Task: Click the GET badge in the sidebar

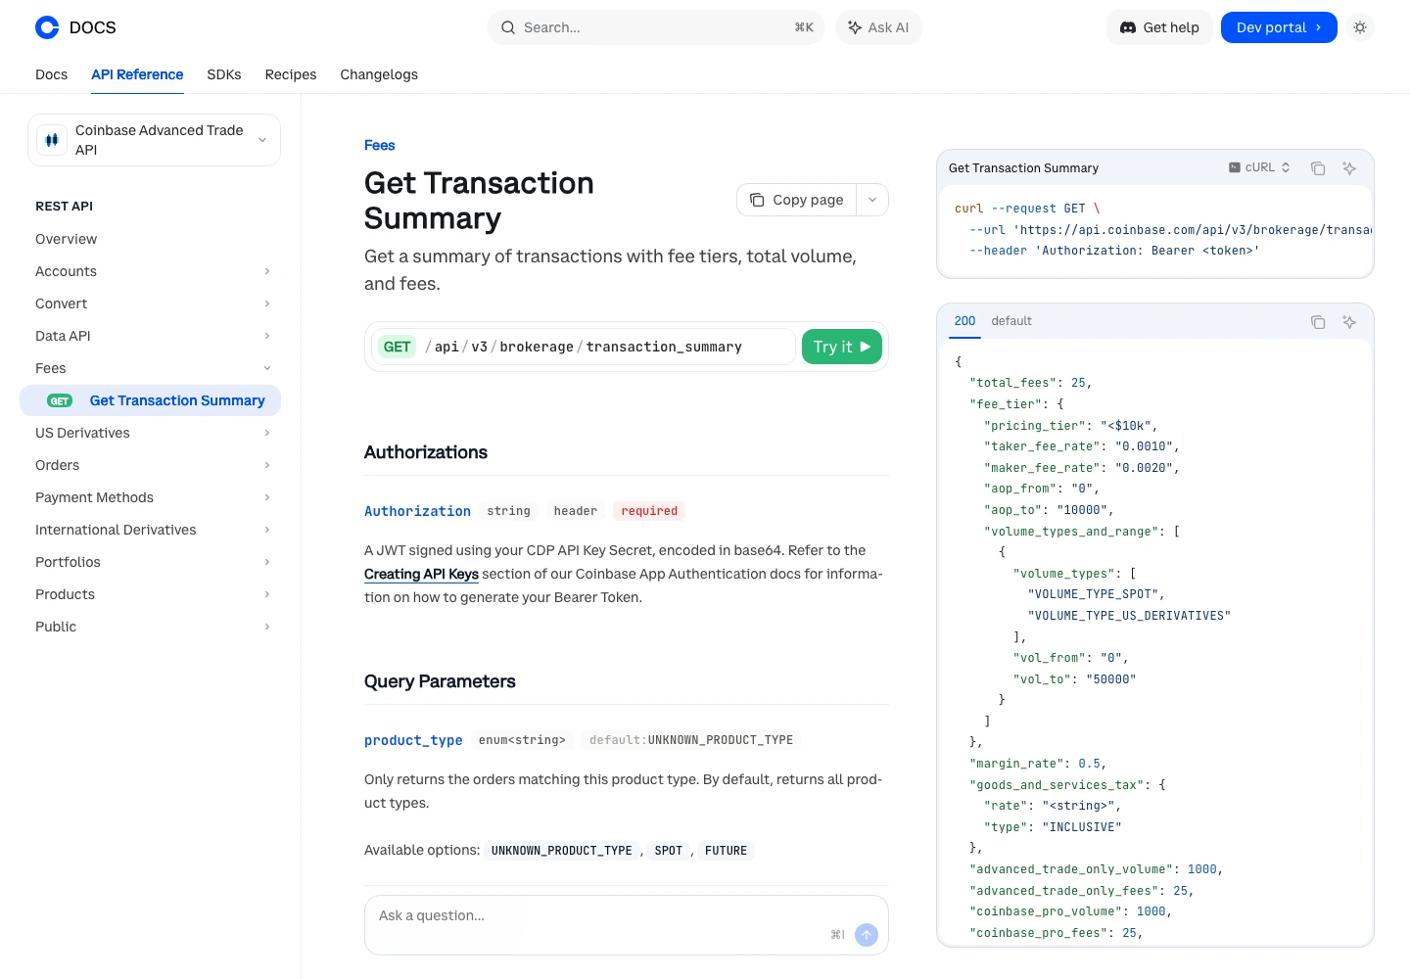Action: 60,400
